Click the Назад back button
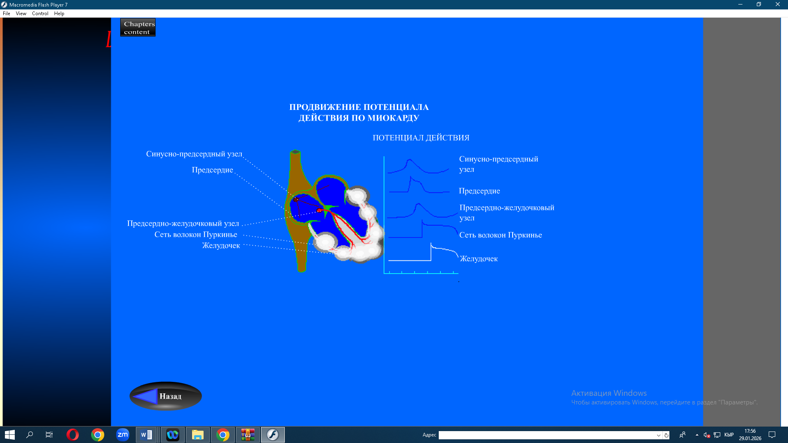This screenshot has width=788, height=443. click(165, 396)
